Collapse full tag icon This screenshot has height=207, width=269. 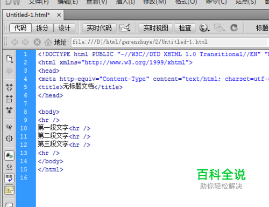[x=9, y=87]
